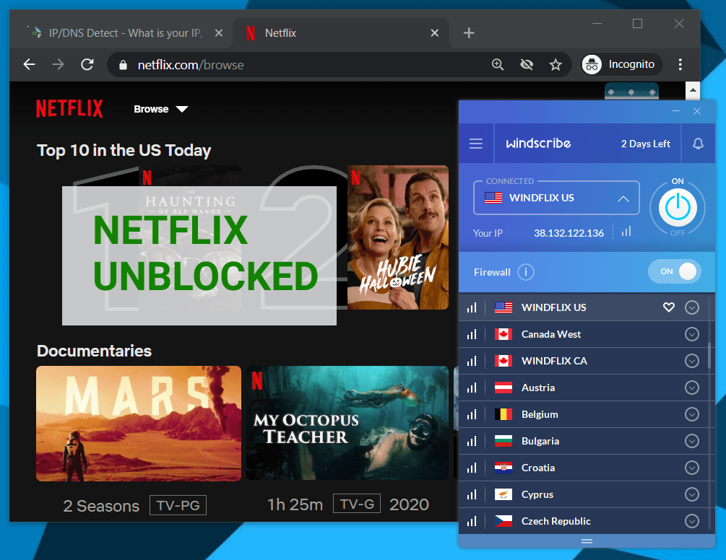Open the Hubie Halloween poster

[398, 237]
